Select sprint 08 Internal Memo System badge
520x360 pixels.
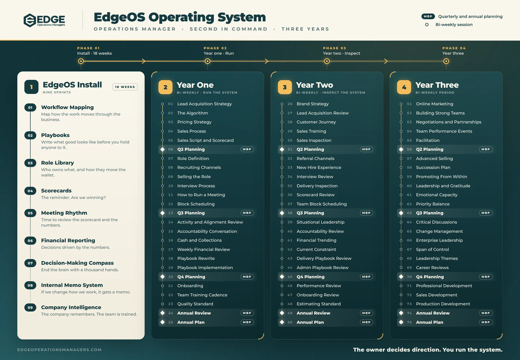30,285
